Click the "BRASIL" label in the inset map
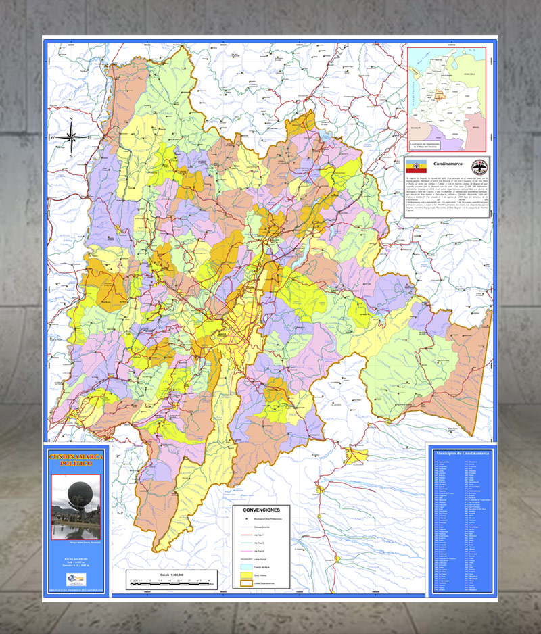The width and height of the screenshot is (541, 634). 477,127
